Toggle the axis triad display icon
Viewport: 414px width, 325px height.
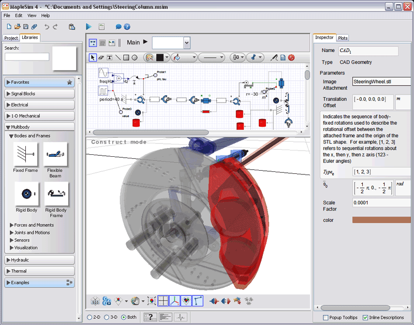[x=174, y=301]
